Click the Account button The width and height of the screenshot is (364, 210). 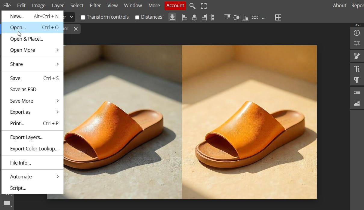pos(175,5)
